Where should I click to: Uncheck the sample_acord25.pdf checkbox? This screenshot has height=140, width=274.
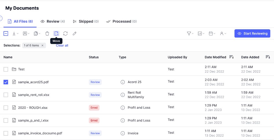6,82
